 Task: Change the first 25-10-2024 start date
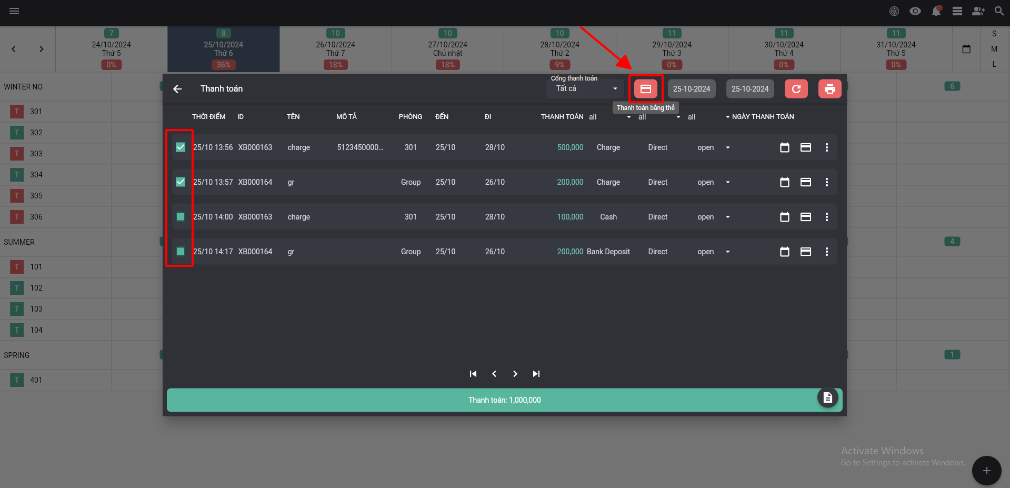pos(692,89)
